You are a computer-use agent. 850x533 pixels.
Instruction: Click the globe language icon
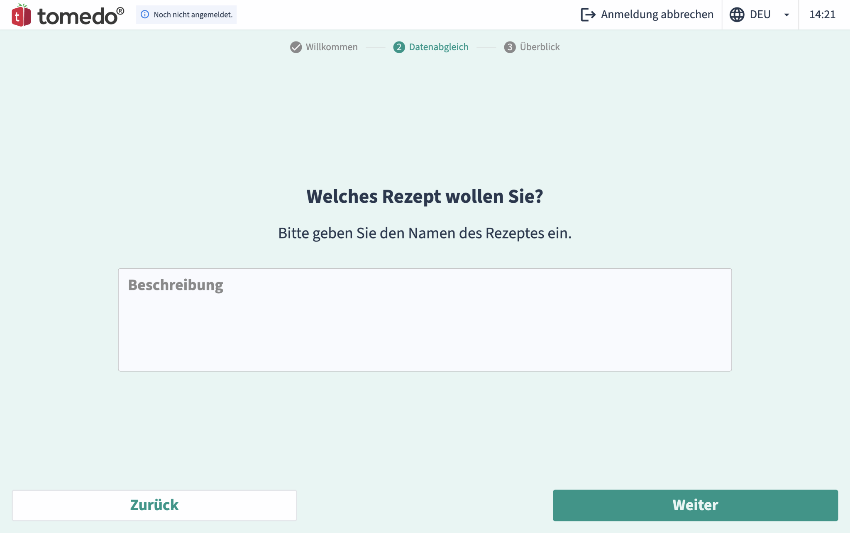tap(738, 15)
